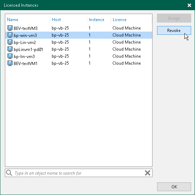Viewport: 195px width, 195px height.
Task: Sort by License column header
Action: pos(119,20)
